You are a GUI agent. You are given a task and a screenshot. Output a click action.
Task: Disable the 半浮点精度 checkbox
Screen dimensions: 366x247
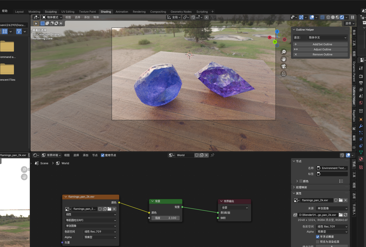(318, 237)
